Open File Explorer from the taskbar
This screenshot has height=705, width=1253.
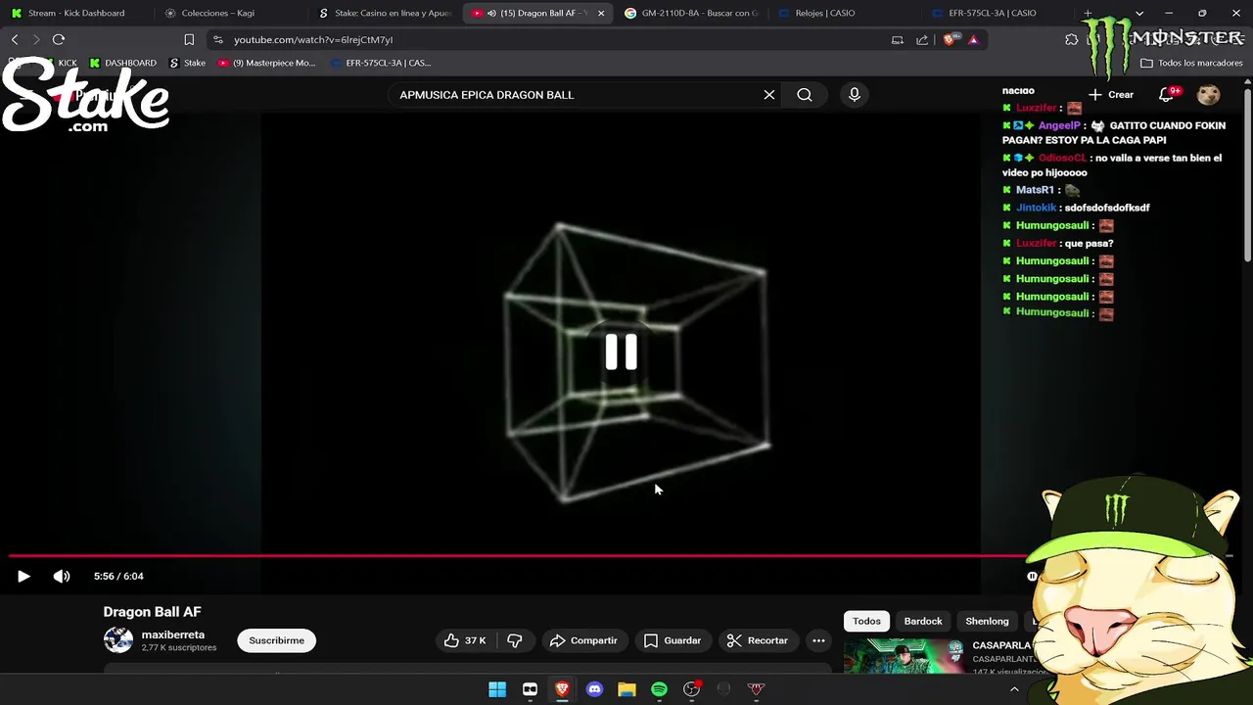(x=626, y=689)
